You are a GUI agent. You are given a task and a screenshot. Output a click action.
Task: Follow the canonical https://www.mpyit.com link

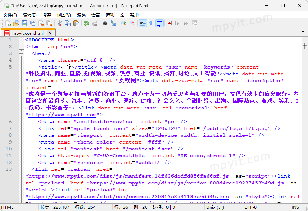[63, 115]
